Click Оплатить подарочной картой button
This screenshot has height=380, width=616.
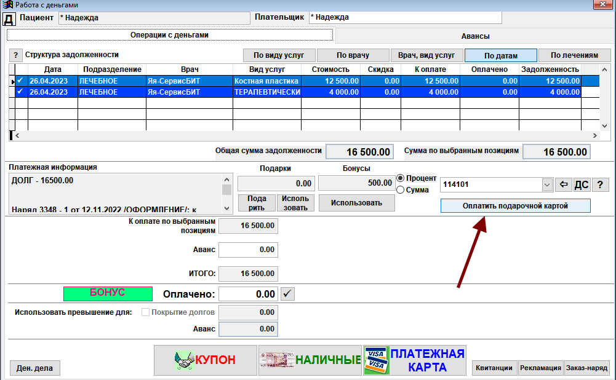(515, 205)
